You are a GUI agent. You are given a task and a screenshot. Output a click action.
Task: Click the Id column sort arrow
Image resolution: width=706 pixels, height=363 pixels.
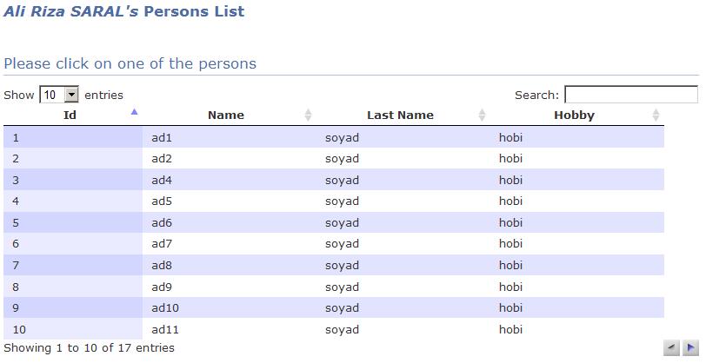coord(134,112)
